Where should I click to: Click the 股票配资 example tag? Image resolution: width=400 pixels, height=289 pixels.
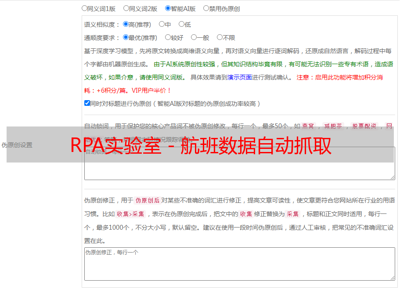364,126
